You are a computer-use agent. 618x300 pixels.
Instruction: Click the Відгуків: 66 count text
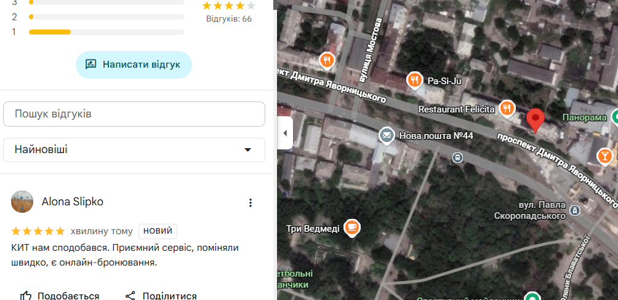[x=229, y=19]
